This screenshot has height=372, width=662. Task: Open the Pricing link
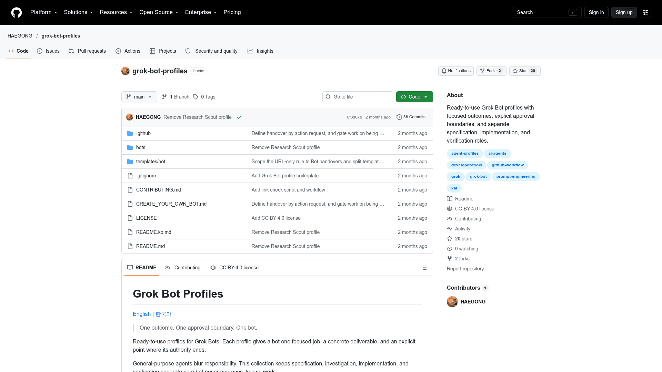click(232, 12)
